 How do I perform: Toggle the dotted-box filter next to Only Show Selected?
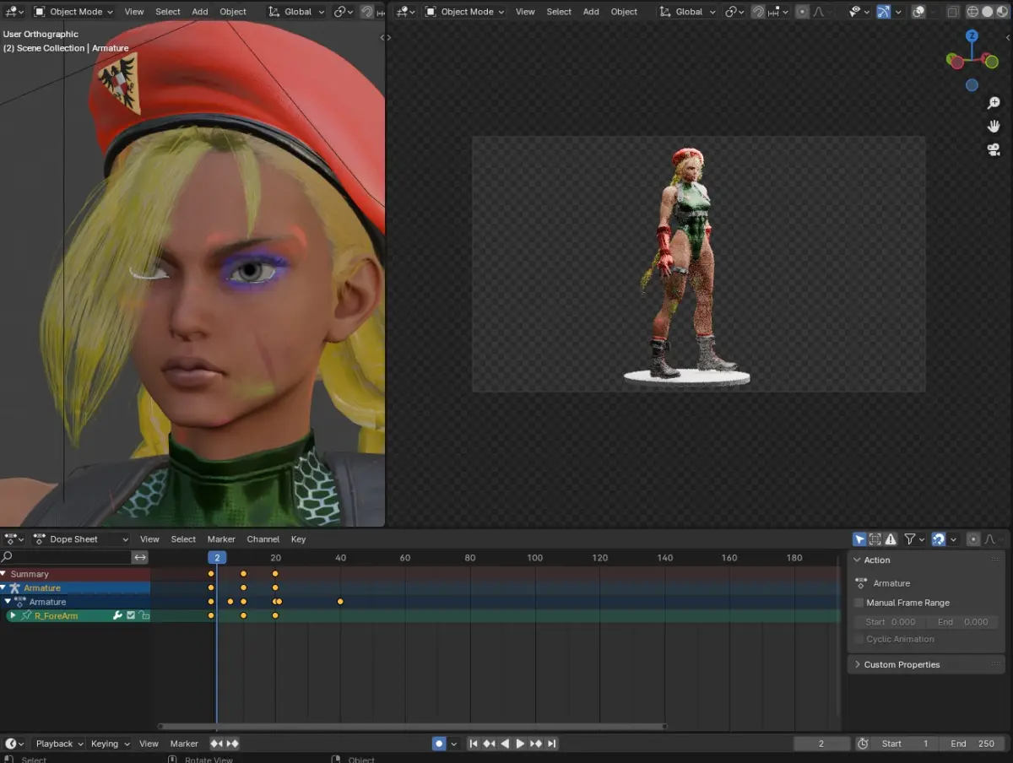point(875,539)
